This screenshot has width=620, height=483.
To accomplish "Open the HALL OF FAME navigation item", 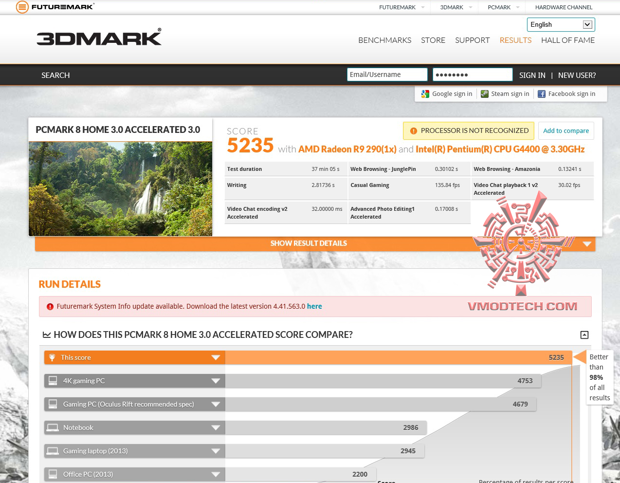I will click(568, 40).
